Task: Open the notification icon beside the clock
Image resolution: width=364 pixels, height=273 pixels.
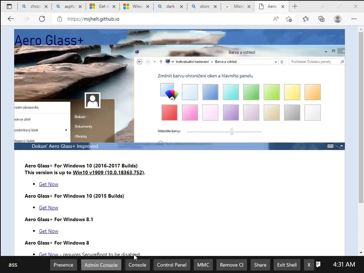Action: pyautogui.click(x=318, y=264)
